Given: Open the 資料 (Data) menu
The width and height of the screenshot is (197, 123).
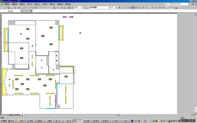Looking at the screenshot, I should [52, 4].
